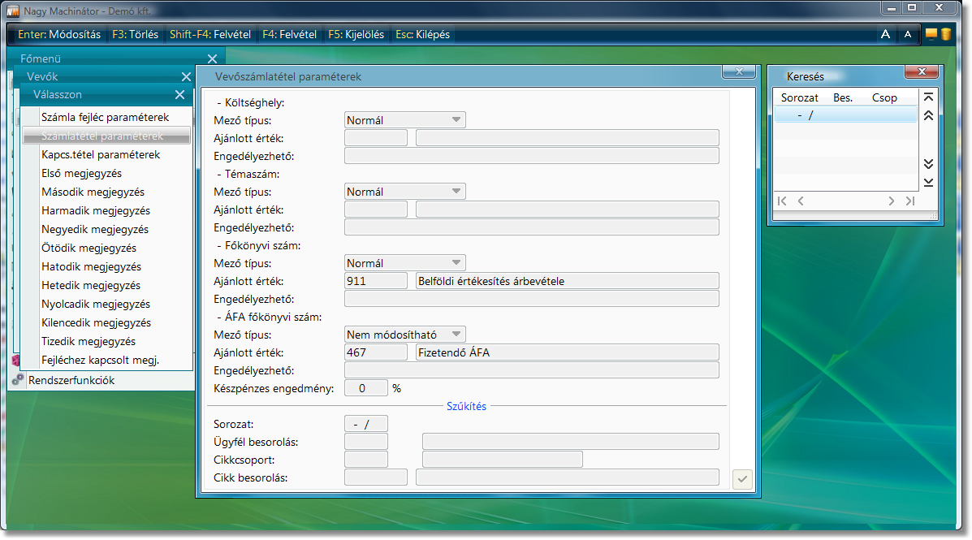
Task: Click the Sorozat input field
Action: [x=365, y=424]
